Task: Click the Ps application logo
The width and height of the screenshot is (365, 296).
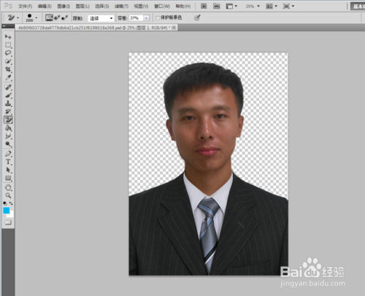Action: (8, 6)
